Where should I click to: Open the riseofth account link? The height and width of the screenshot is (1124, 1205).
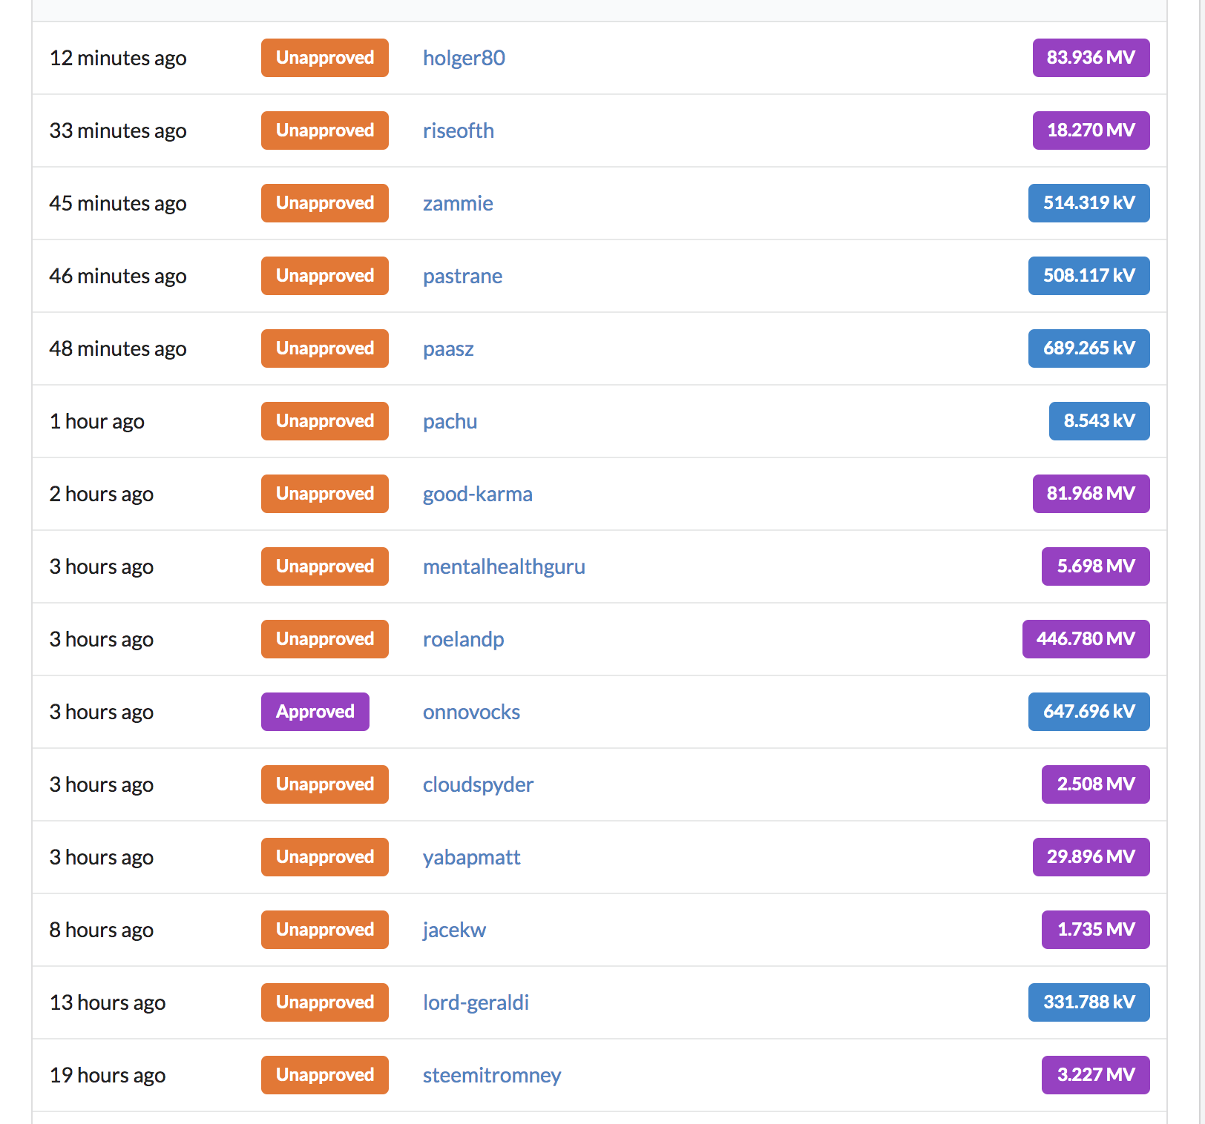click(x=458, y=130)
